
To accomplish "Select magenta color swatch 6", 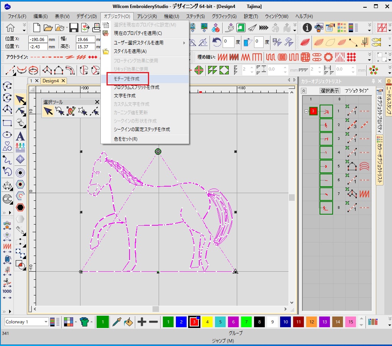I will [x=233, y=322].
